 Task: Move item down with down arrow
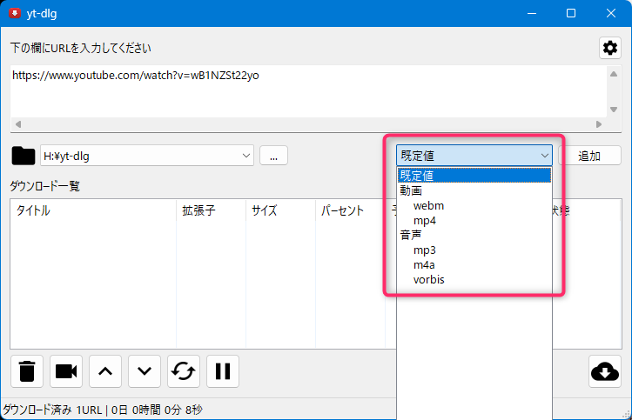pyautogui.click(x=145, y=371)
